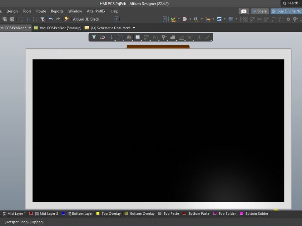Click the Place String A icon
The width and height of the screenshot is (302, 226).
pos(199,37)
